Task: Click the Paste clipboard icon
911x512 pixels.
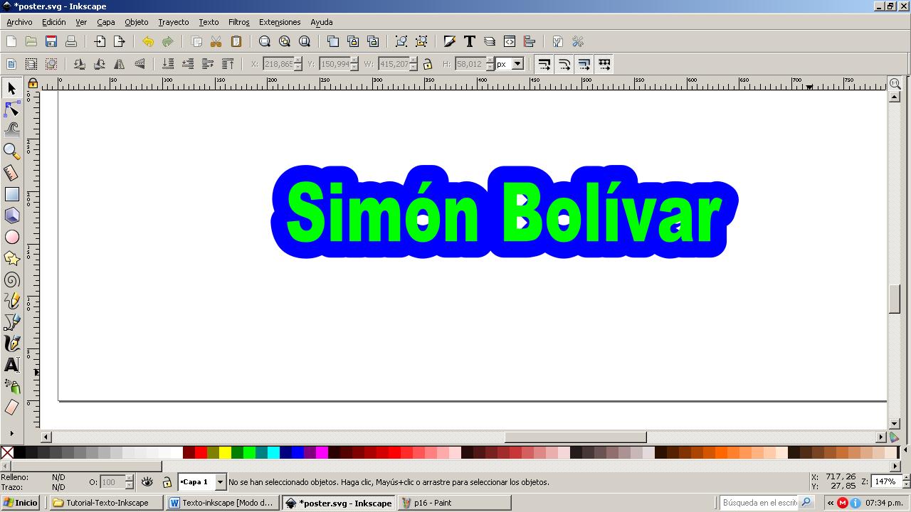Action: pos(236,42)
